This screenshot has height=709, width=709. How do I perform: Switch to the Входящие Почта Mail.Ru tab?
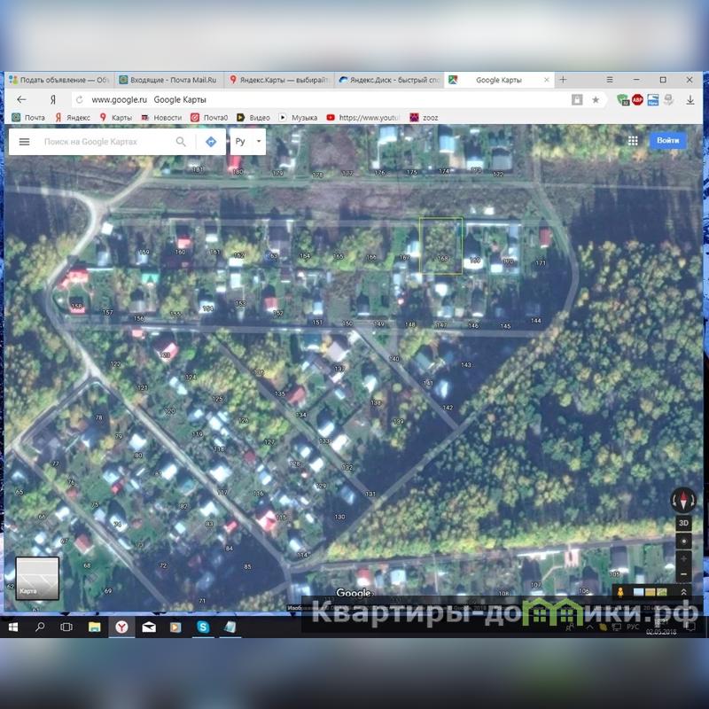[x=168, y=80]
